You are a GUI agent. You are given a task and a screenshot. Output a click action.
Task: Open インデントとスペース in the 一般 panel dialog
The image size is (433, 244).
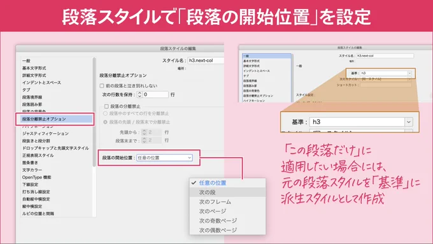[257, 71]
